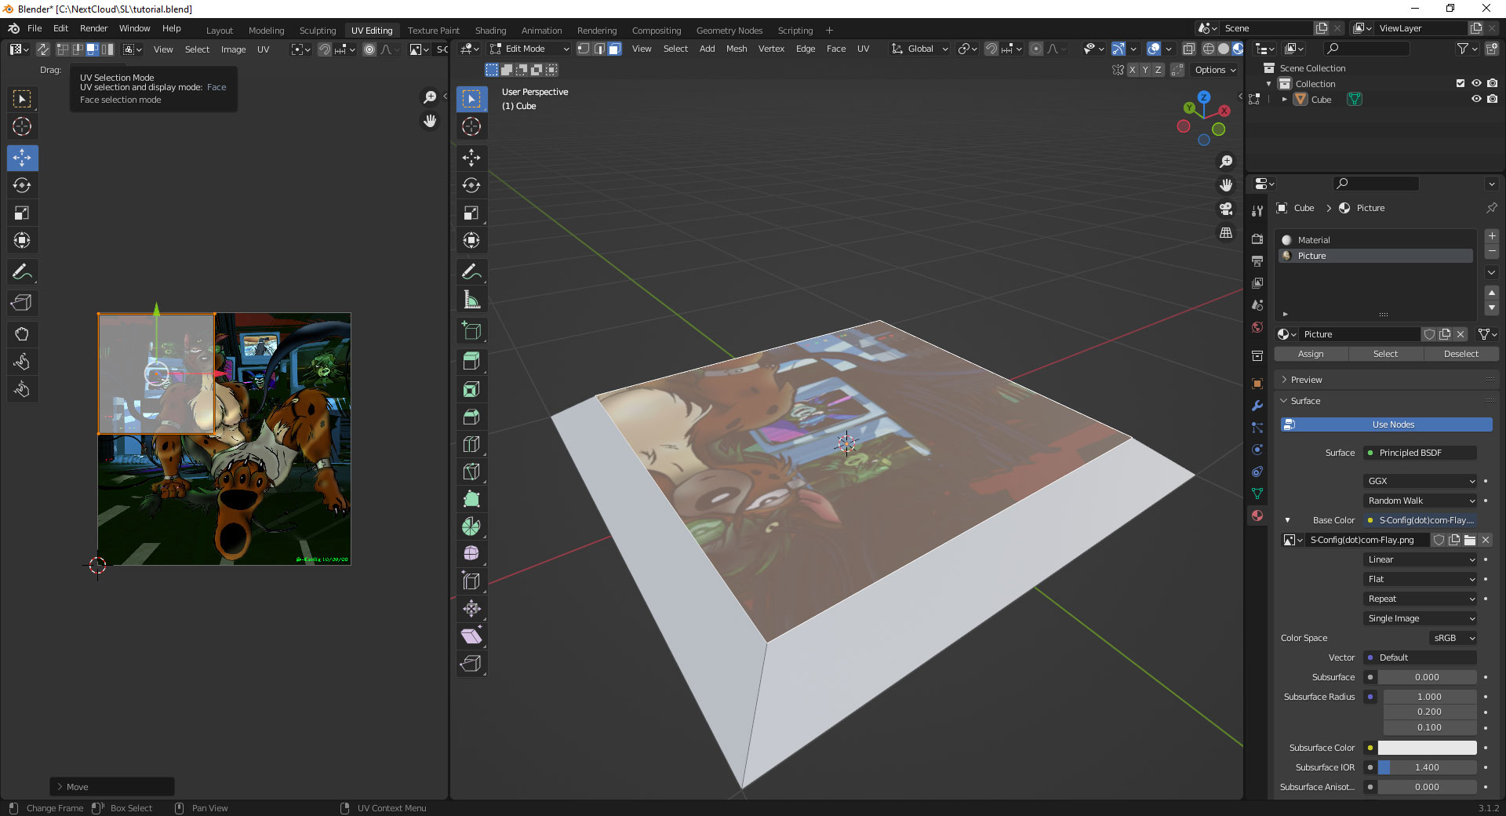Open the GGX distribution dropdown

pyautogui.click(x=1421, y=481)
